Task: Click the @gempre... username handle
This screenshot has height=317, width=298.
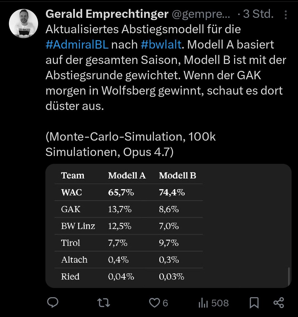Action: 201,14
